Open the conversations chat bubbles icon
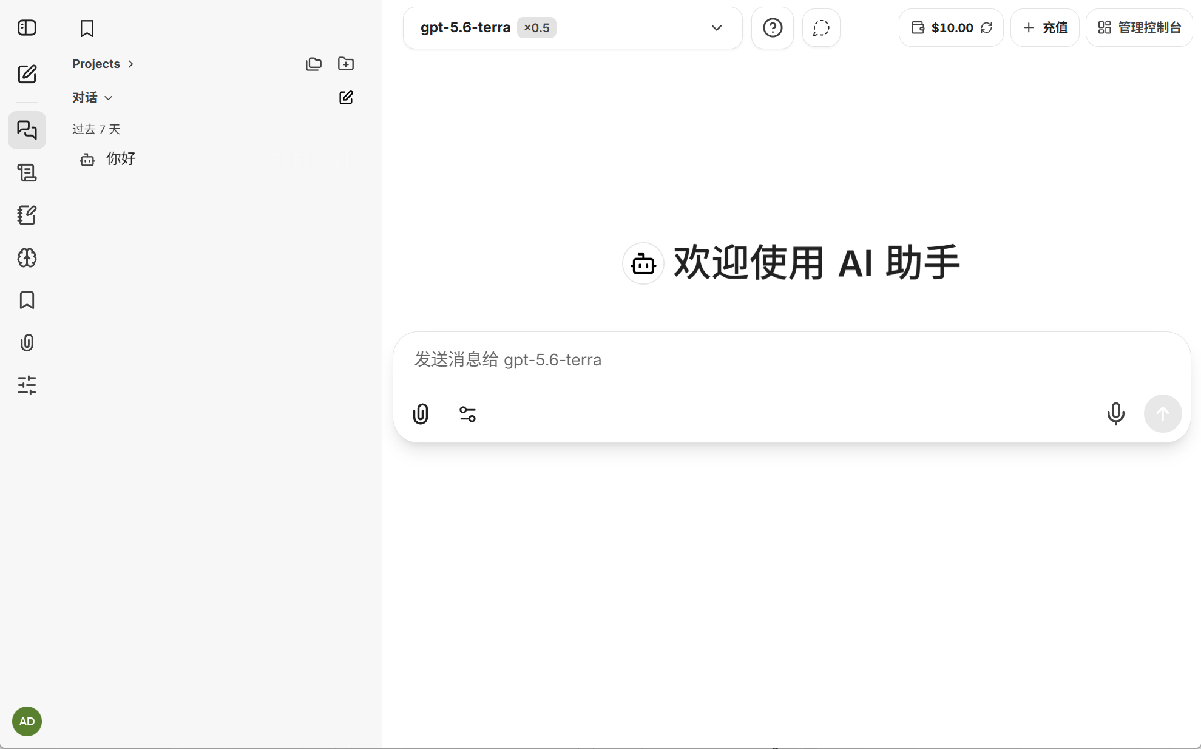The width and height of the screenshot is (1201, 749). pyautogui.click(x=27, y=130)
